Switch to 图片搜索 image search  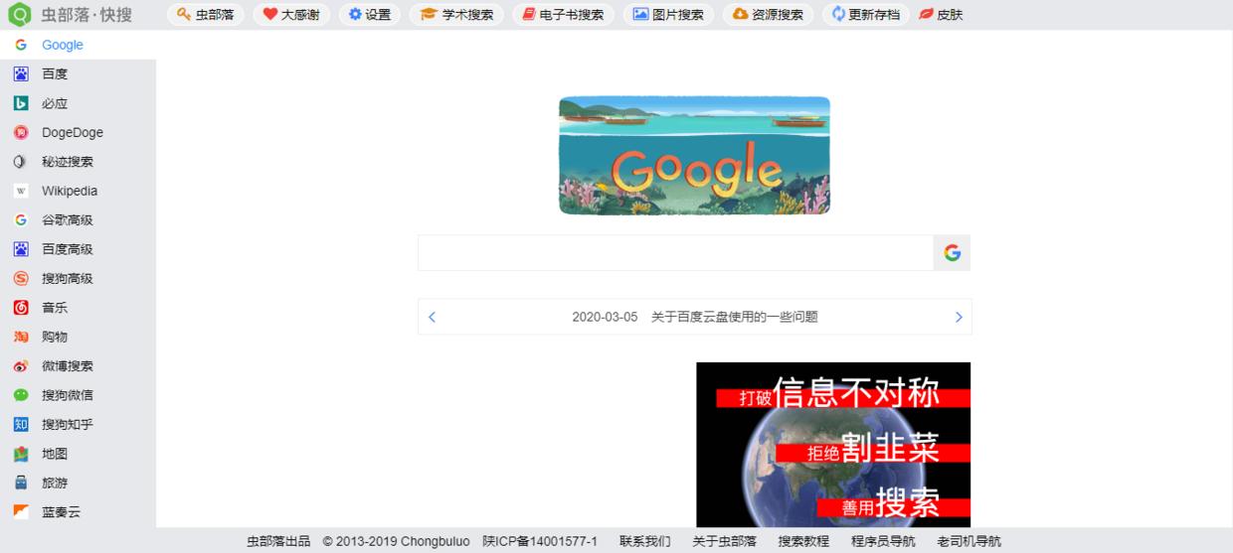click(669, 15)
